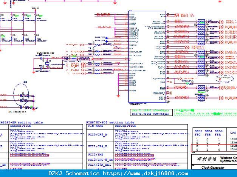Click the "SB" label above dashed ellipse
Viewport: 237px width, 177px height.
(25, 82)
